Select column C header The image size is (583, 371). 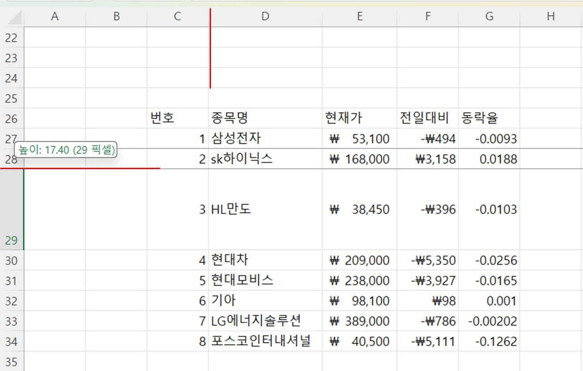pos(177,17)
